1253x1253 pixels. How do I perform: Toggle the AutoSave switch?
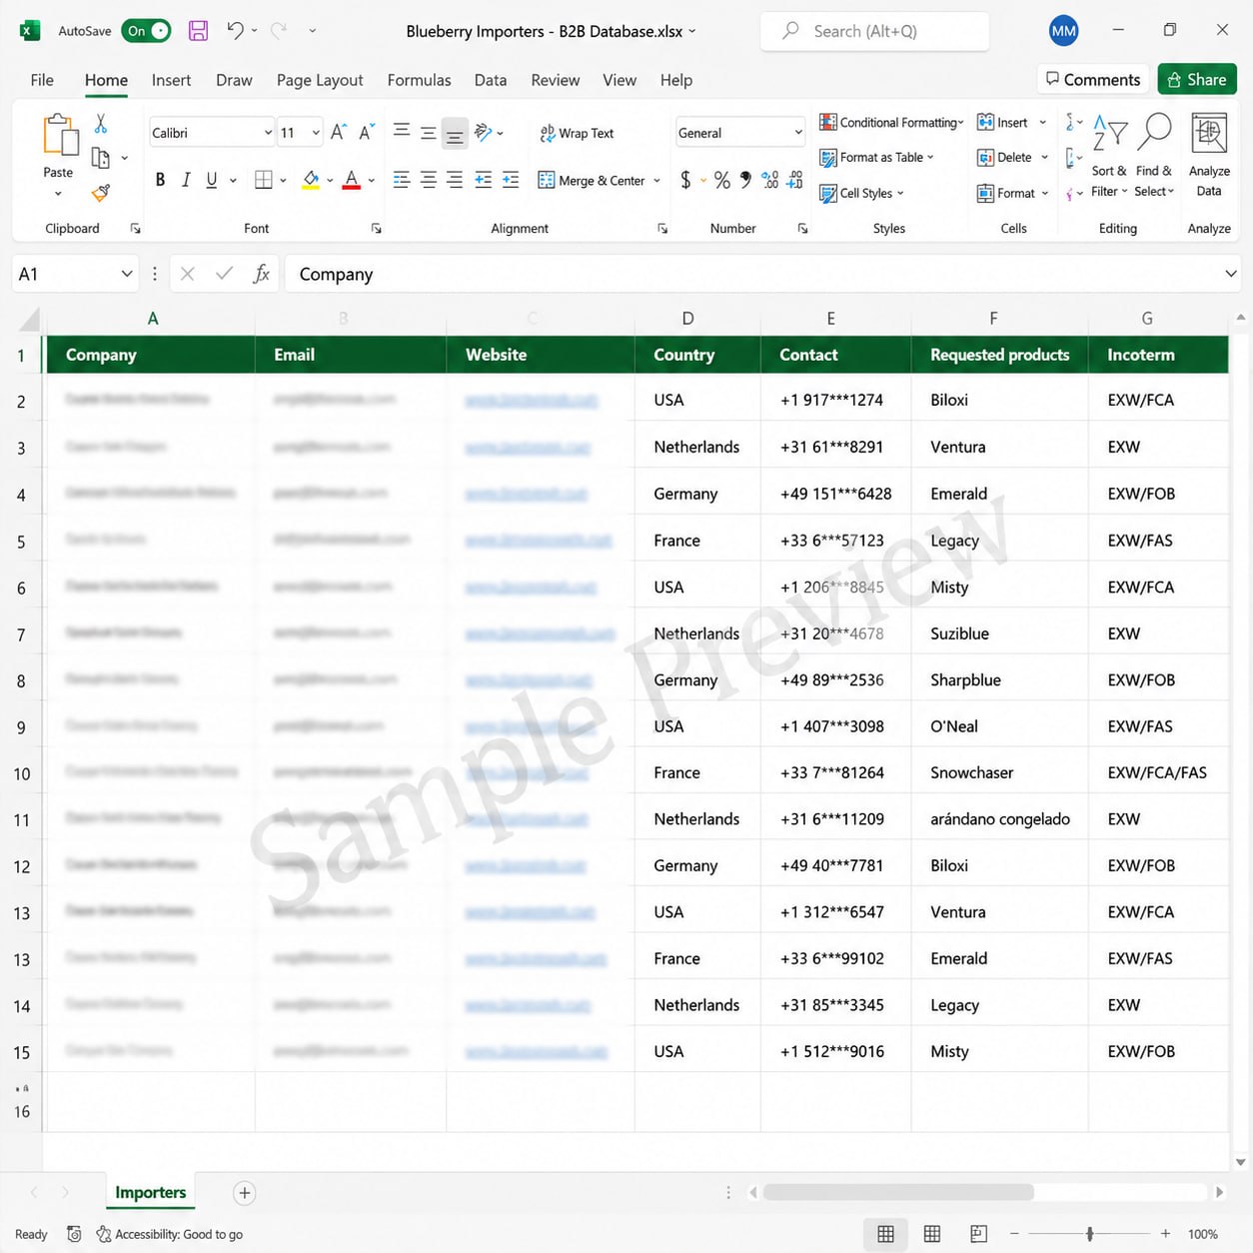pyautogui.click(x=146, y=31)
